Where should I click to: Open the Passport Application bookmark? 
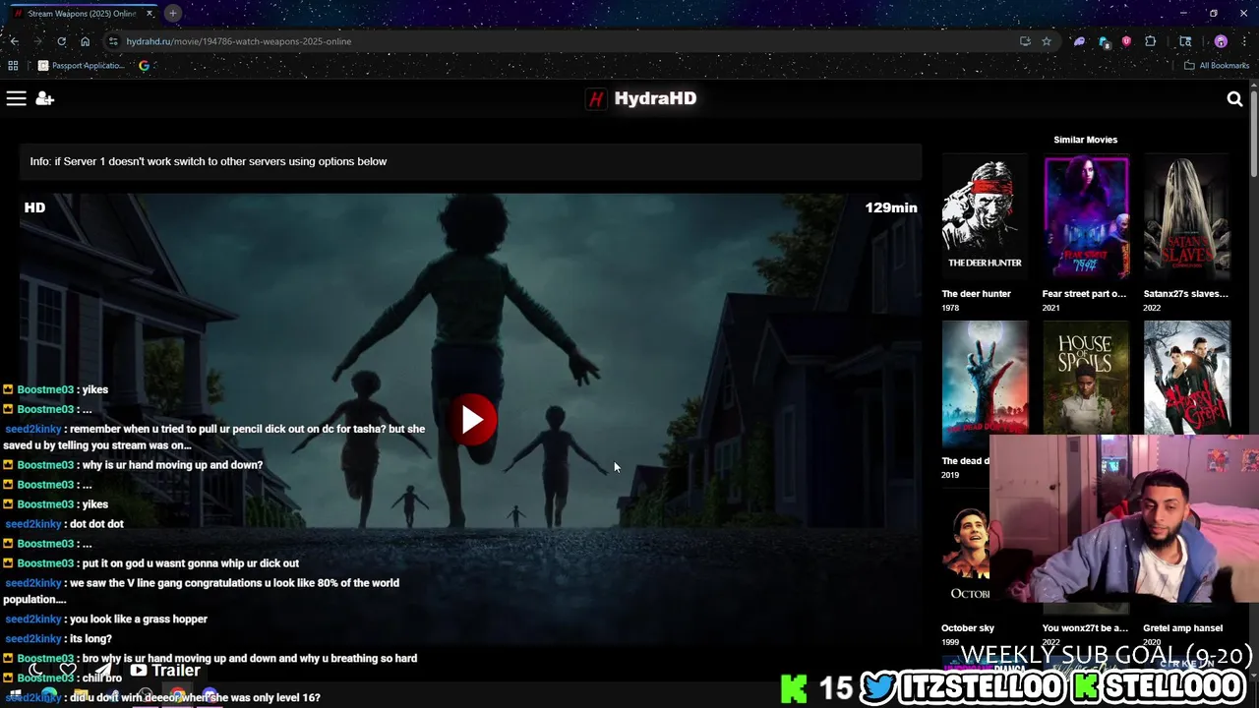coord(82,66)
